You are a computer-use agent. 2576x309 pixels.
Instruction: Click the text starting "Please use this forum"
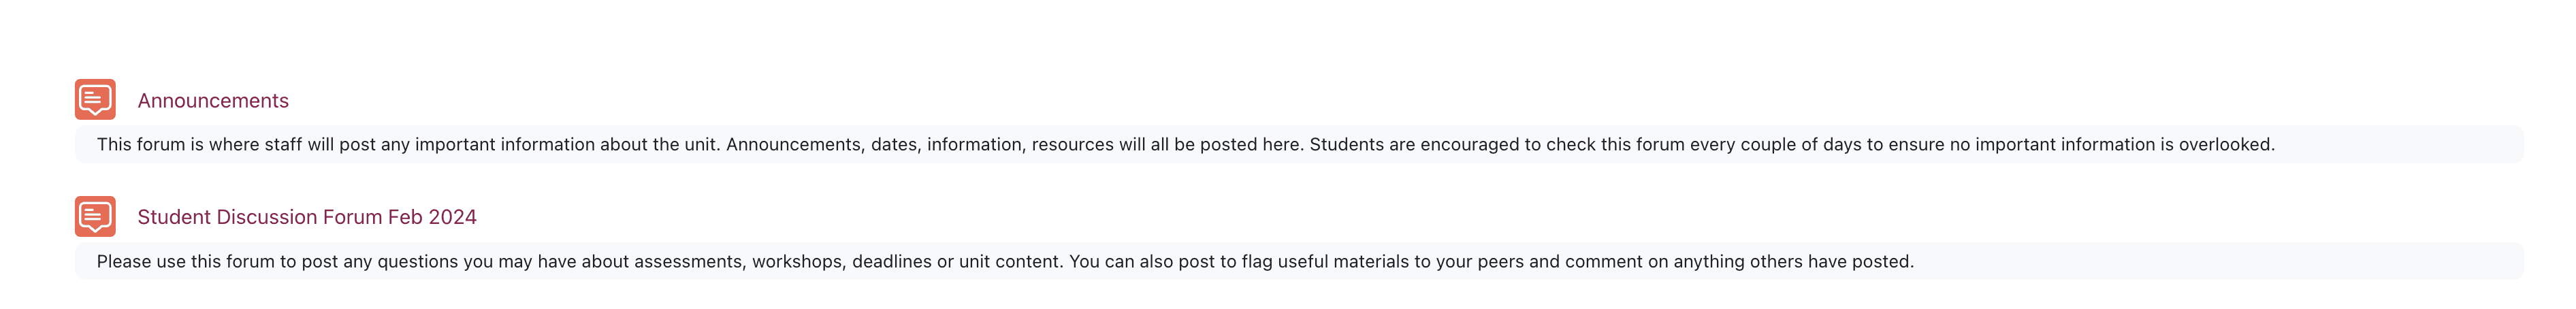pos(1005,262)
